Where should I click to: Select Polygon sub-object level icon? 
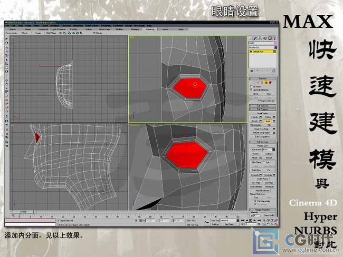tap(266, 82)
